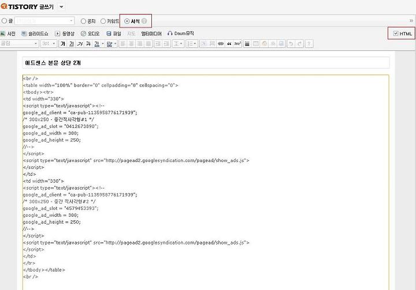Viewport: 416px width, 290px height.
Task: Click the 중간직사각형#1 comment line
Action: (x=58, y=119)
